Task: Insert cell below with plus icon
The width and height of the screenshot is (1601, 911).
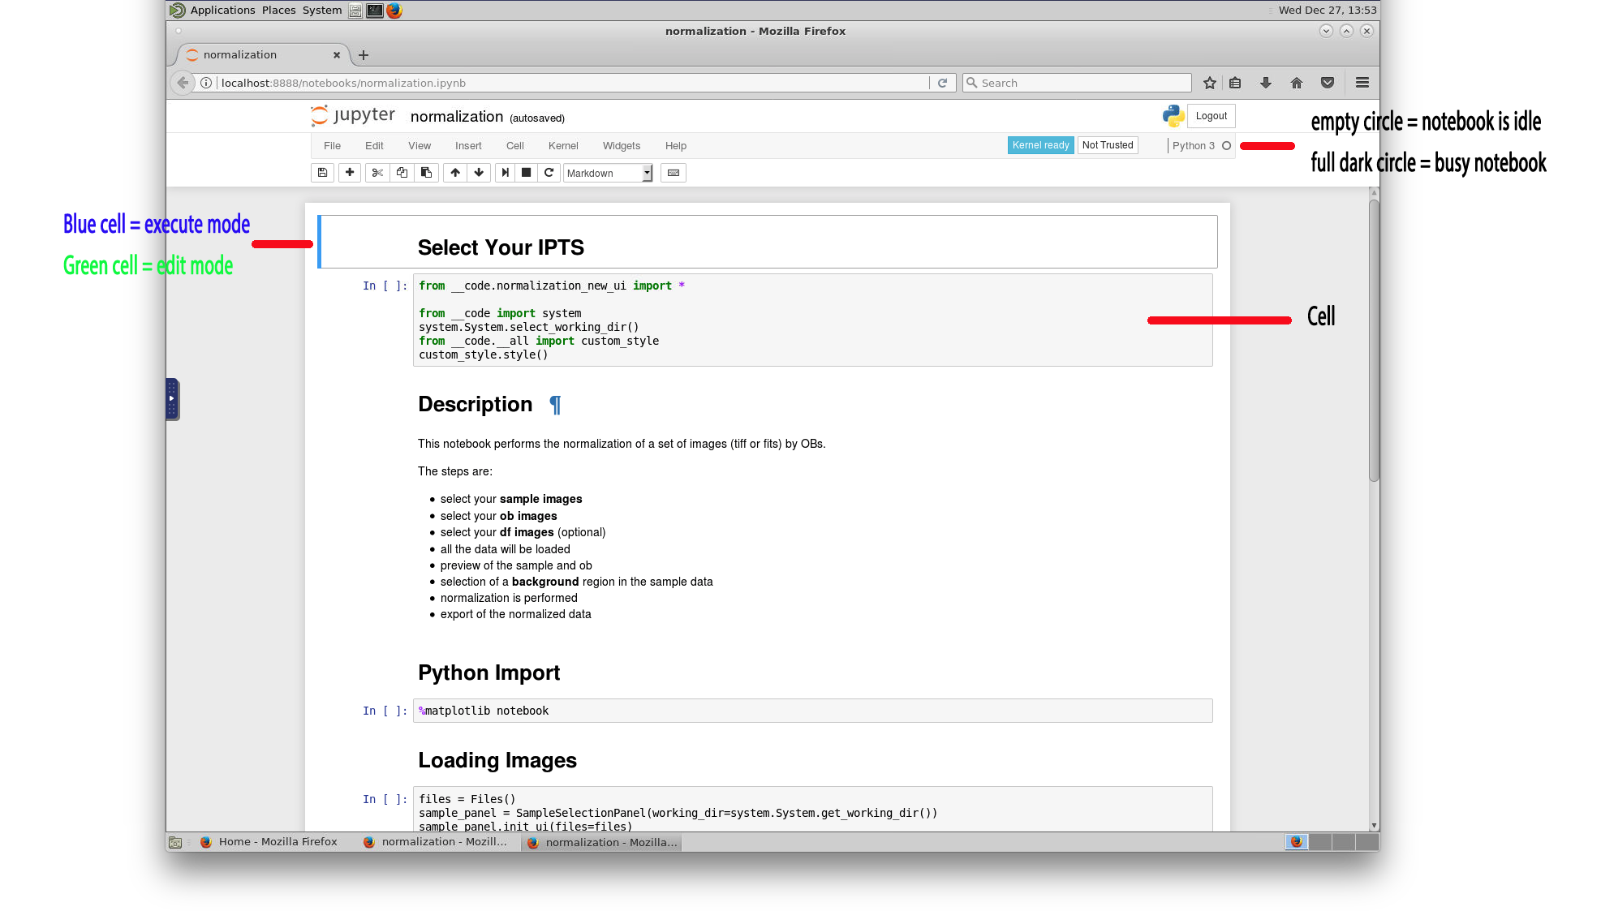Action: click(350, 173)
